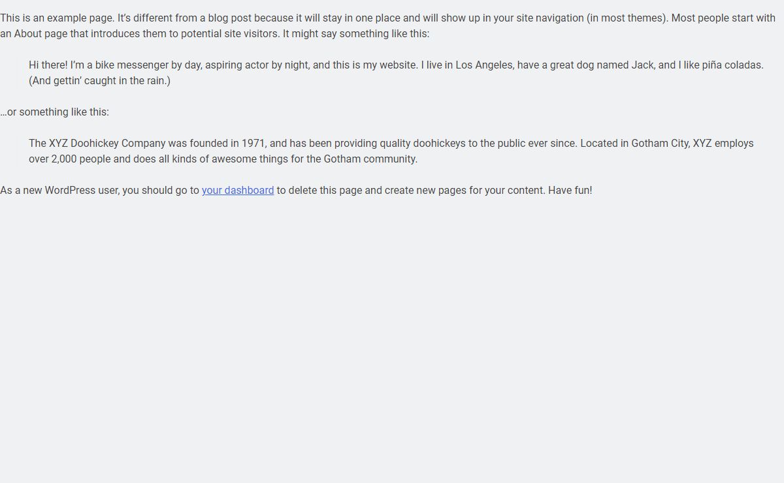
Task: Click the words 'About page' in the intro paragraph
Action: click(39, 33)
